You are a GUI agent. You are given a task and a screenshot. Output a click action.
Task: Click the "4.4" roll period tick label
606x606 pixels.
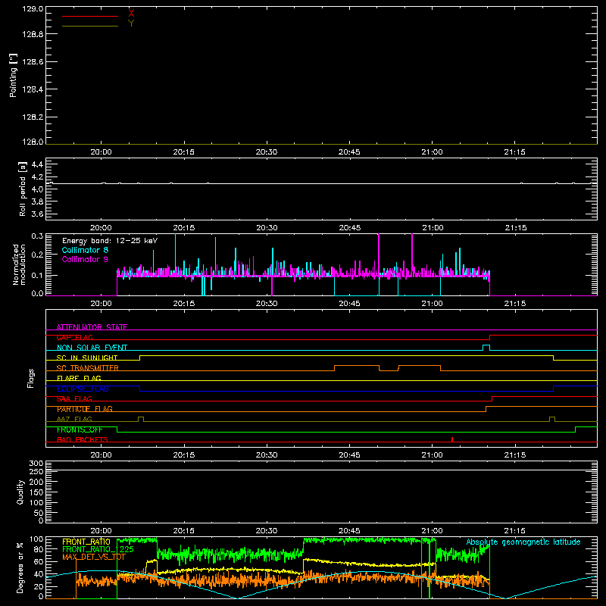pos(37,164)
